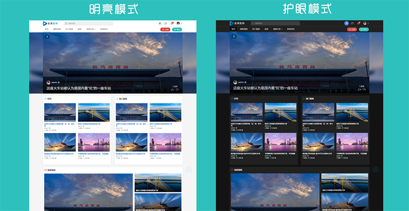Open cruise ship thumbnail in light mode 趋势 section
The image size is (409, 211).
click(60, 142)
